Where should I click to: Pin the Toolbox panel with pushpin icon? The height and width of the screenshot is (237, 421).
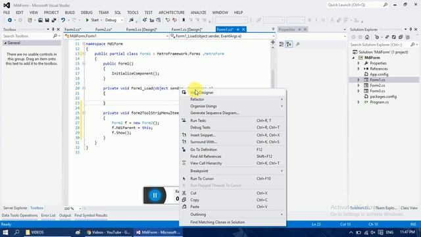point(53,29)
